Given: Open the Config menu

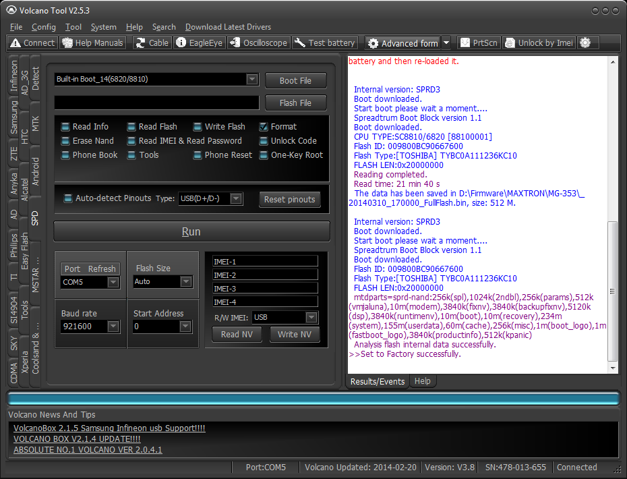Looking at the screenshot, I should [44, 27].
